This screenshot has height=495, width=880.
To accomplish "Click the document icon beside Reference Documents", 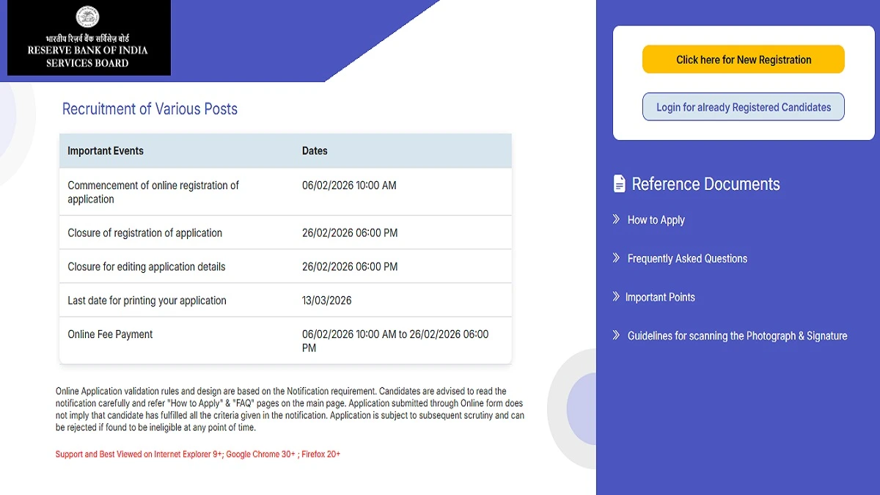I will coord(617,183).
